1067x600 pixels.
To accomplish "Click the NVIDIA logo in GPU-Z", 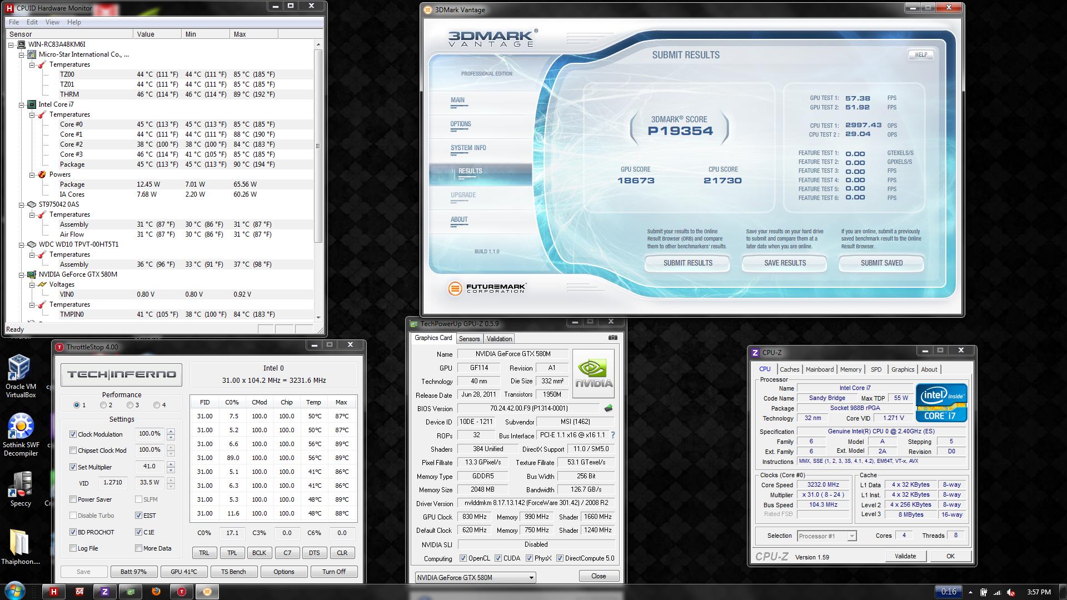I will (x=594, y=373).
